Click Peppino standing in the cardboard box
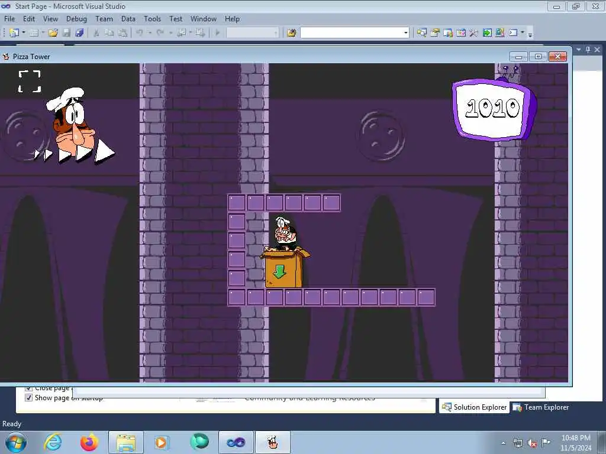 pyautogui.click(x=285, y=233)
